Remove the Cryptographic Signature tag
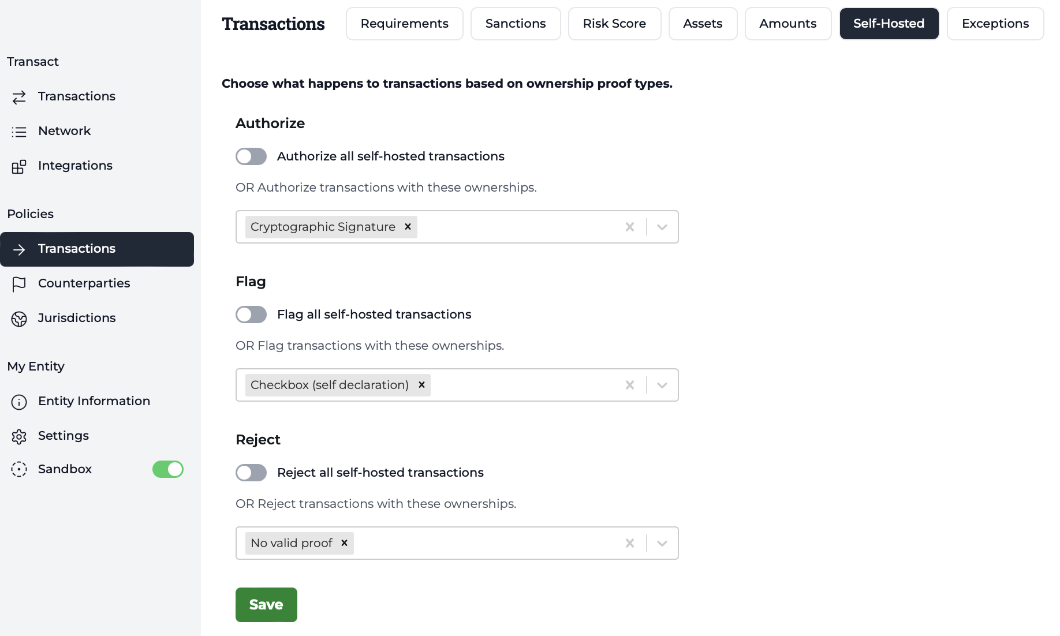This screenshot has width=1060, height=636. (x=408, y=227)
